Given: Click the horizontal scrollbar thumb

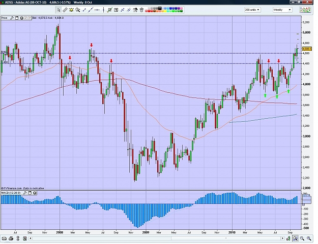Looking at the screenshot, I should point(226,238).
